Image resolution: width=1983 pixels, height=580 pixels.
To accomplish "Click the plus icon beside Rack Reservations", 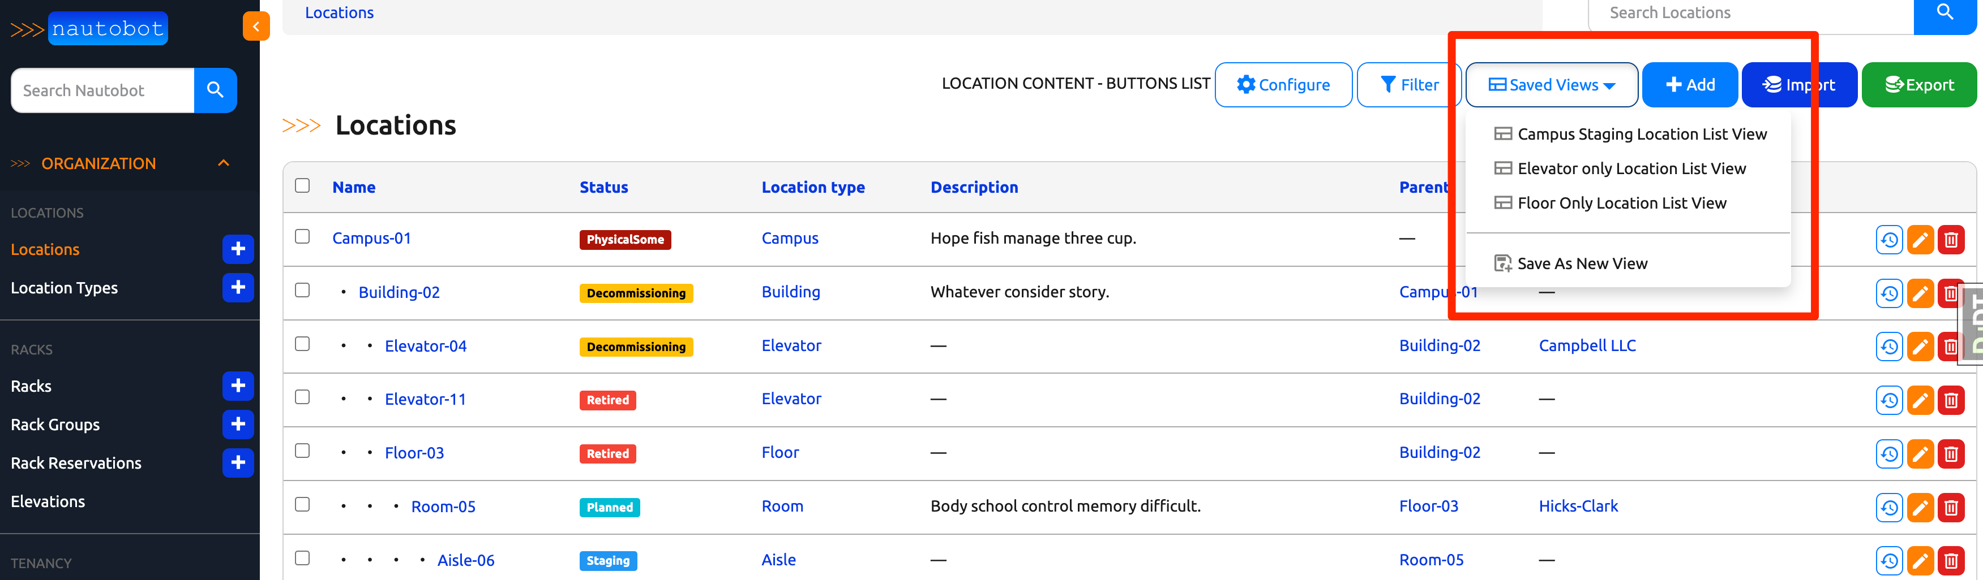I will [238, 463].
